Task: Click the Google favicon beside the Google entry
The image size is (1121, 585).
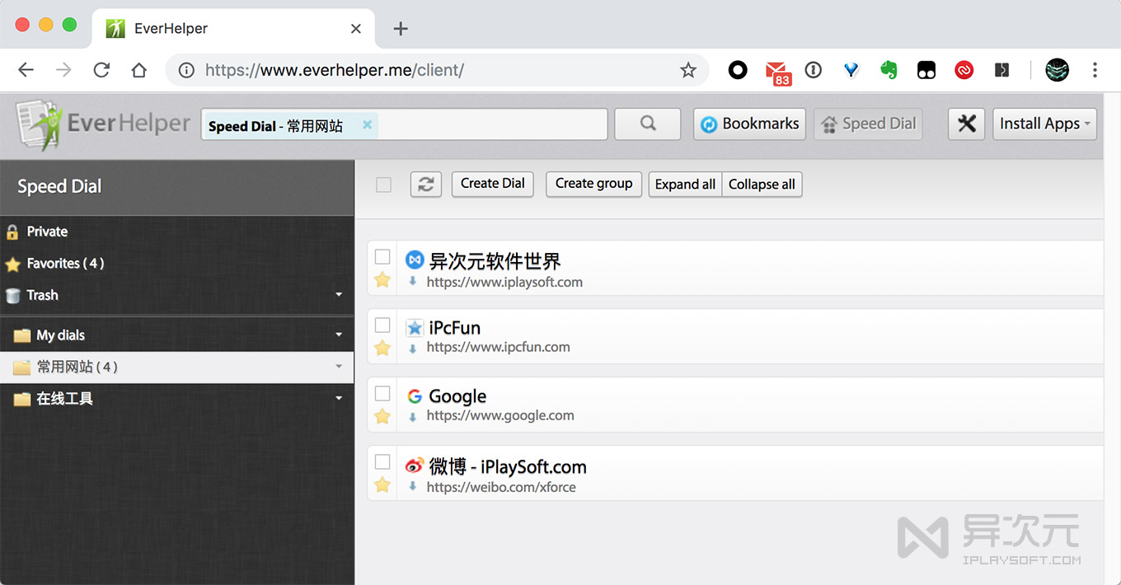Action: (x=415, y=395)
